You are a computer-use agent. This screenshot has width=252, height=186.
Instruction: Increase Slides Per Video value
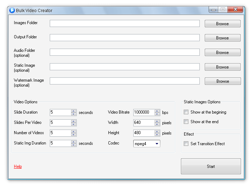click(x=74, y=121)
